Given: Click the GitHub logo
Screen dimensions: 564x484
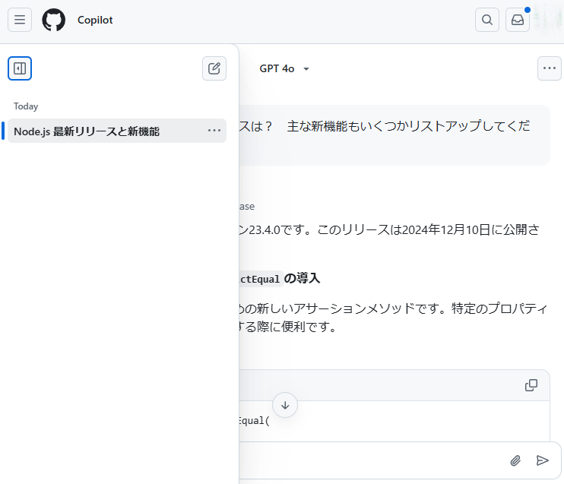Looking at the screenshot, I should pyautogui.click(x=54, y=20).
